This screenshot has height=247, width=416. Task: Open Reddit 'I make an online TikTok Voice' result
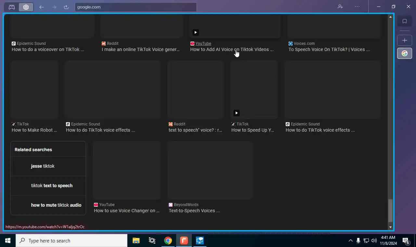point(140,49)
